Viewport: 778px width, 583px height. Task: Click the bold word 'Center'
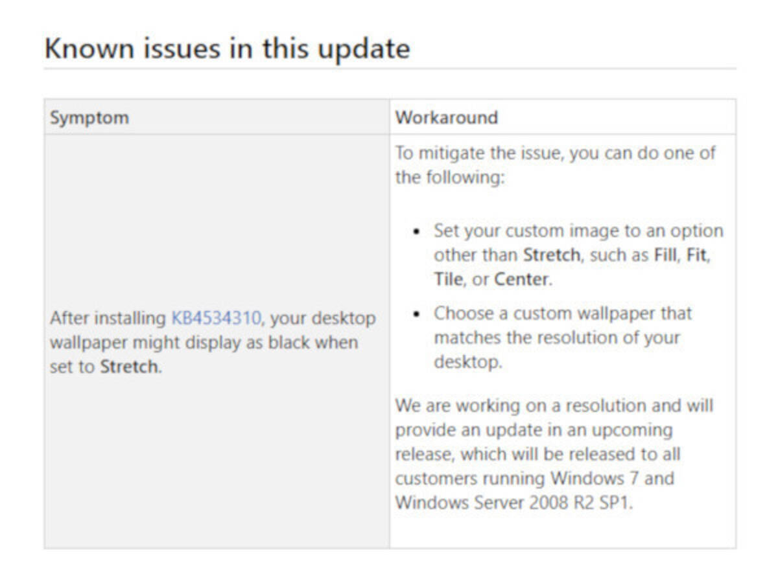coord(521,279)
